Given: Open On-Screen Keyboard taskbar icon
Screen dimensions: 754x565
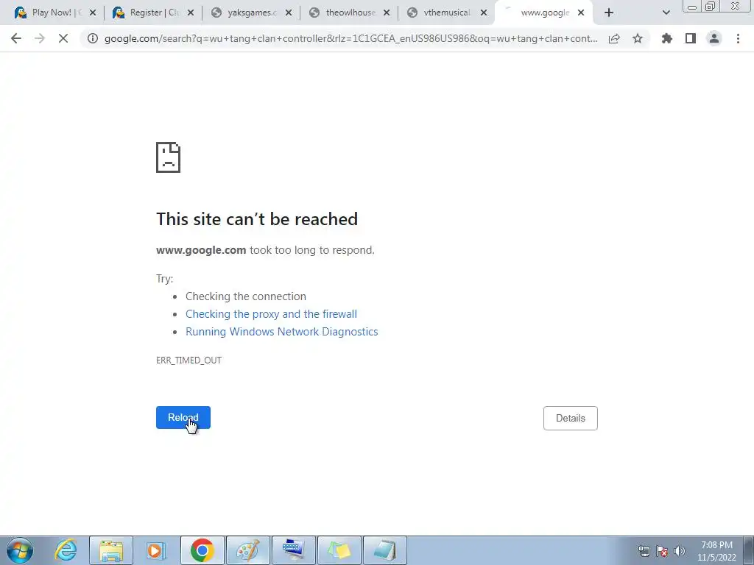Looking at the screenshot, I should 293,550.
